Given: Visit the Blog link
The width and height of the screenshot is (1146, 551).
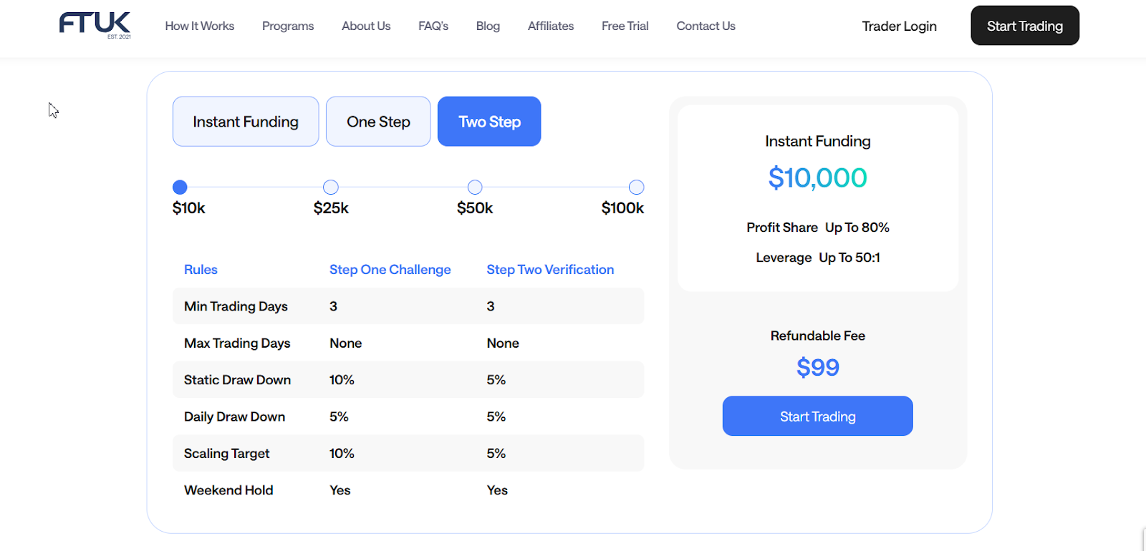Looking at the screenshot, I should point(488,26).
